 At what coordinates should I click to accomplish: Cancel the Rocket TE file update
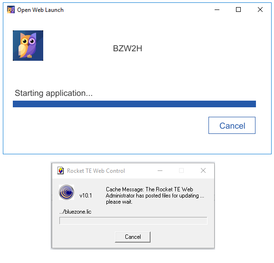[x=132, y=237]
